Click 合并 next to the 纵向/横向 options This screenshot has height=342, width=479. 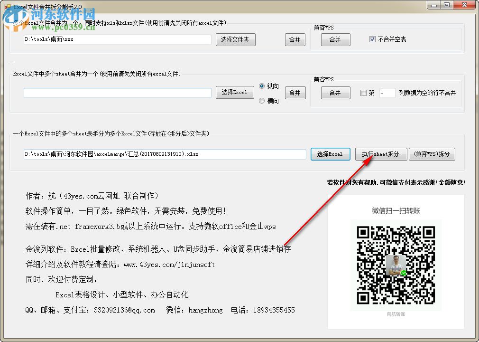click(x=295, y=93)
